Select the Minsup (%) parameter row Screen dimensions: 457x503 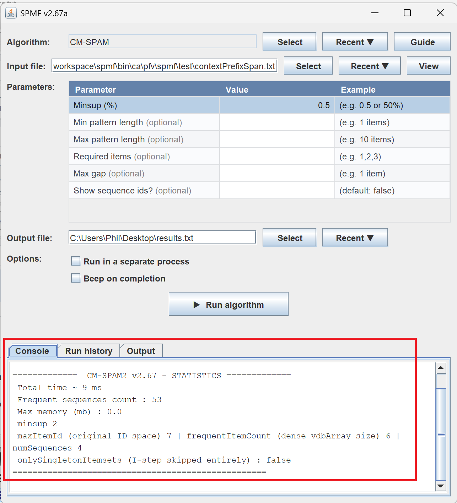[259, 105]
